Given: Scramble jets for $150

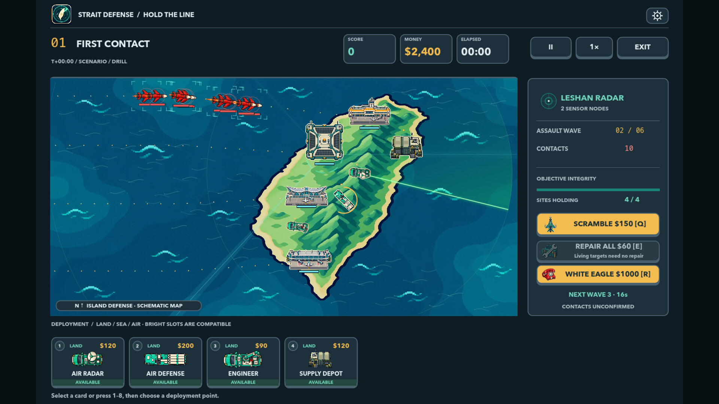Looking at the screenshot, I should pos(598,224).
